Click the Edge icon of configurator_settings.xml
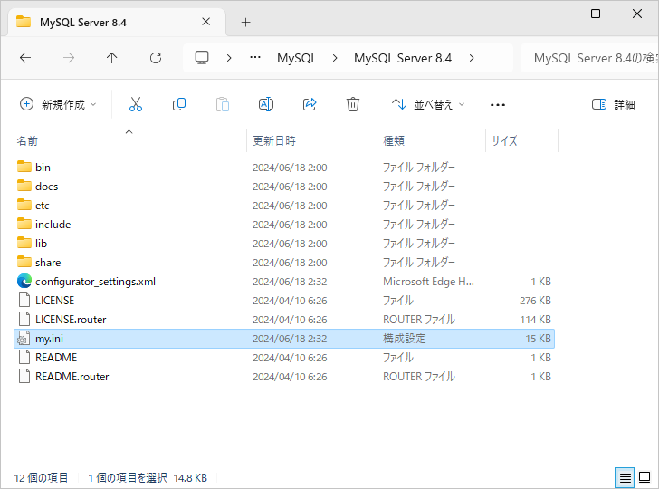This screenshot has width=659, height=489. 24,281
